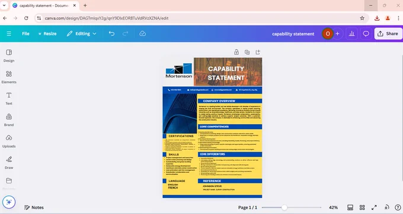The width and height of the screenshot is (403, 214).
Task: Select the Mortenson logo on the page
Action: click(178, 70)
